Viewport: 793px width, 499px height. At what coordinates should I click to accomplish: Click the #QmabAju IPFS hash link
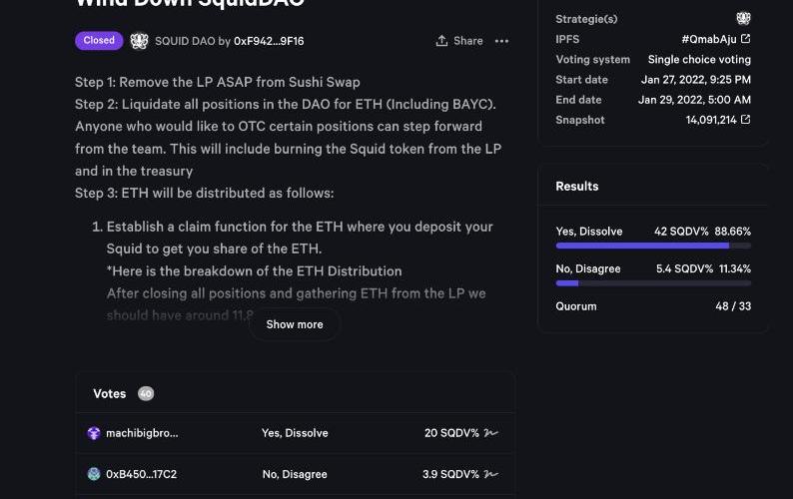pos(710,39)
